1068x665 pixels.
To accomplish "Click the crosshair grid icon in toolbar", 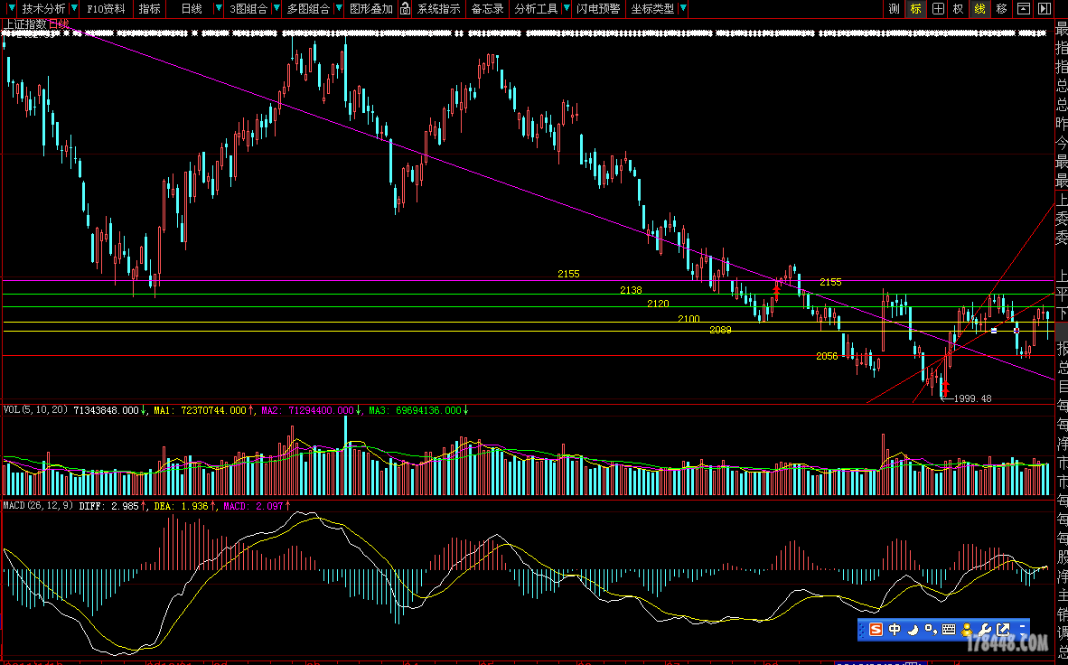I will [x=938, y=9].
